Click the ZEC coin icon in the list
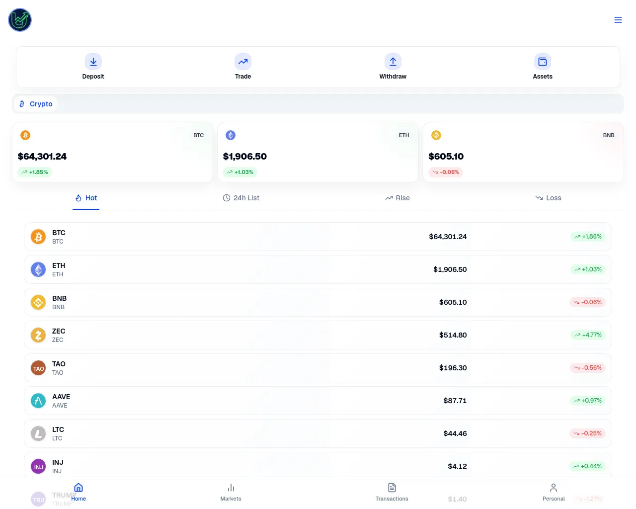Viewport: 636px width, 509px height. (x=38, y=335)
